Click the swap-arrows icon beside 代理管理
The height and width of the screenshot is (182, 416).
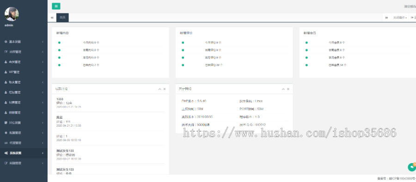[6, 143]
